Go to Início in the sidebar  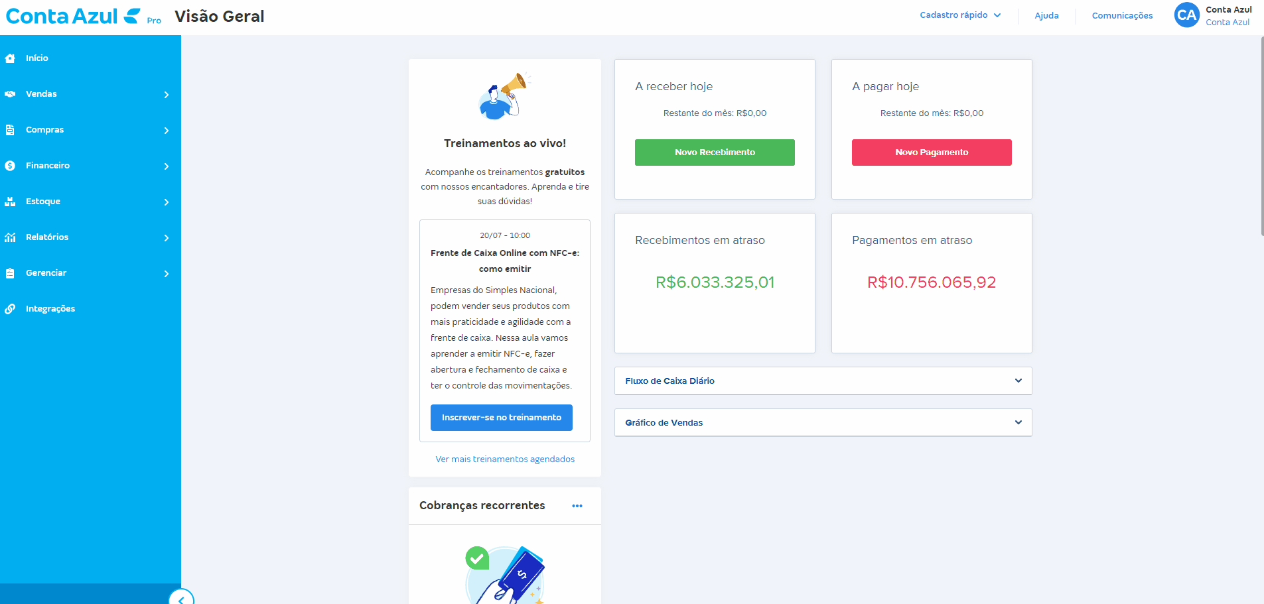pos(90,58)
